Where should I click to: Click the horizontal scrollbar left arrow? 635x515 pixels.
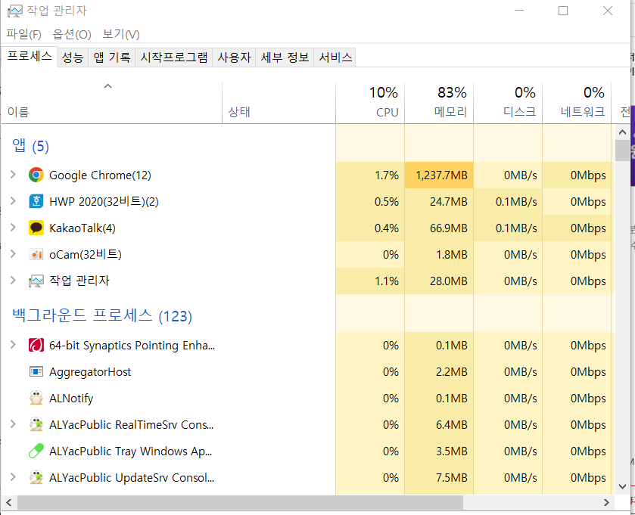point(9,502)
